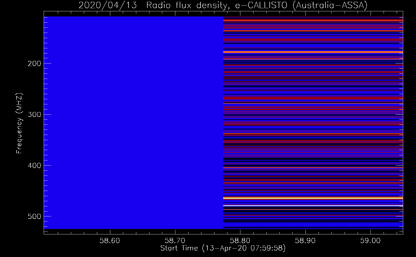Click the 58.80 time tick label
Image resolution: width=416 pixels, height=257 pixels.
240,241
